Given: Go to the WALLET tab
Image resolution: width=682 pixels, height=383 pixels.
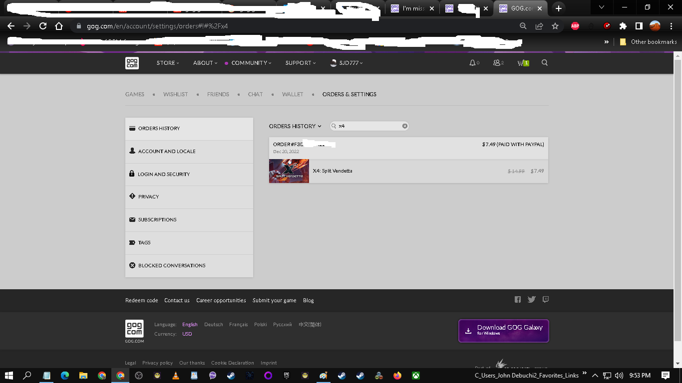Looking at the screenshot, I should [x=293, y=94].
